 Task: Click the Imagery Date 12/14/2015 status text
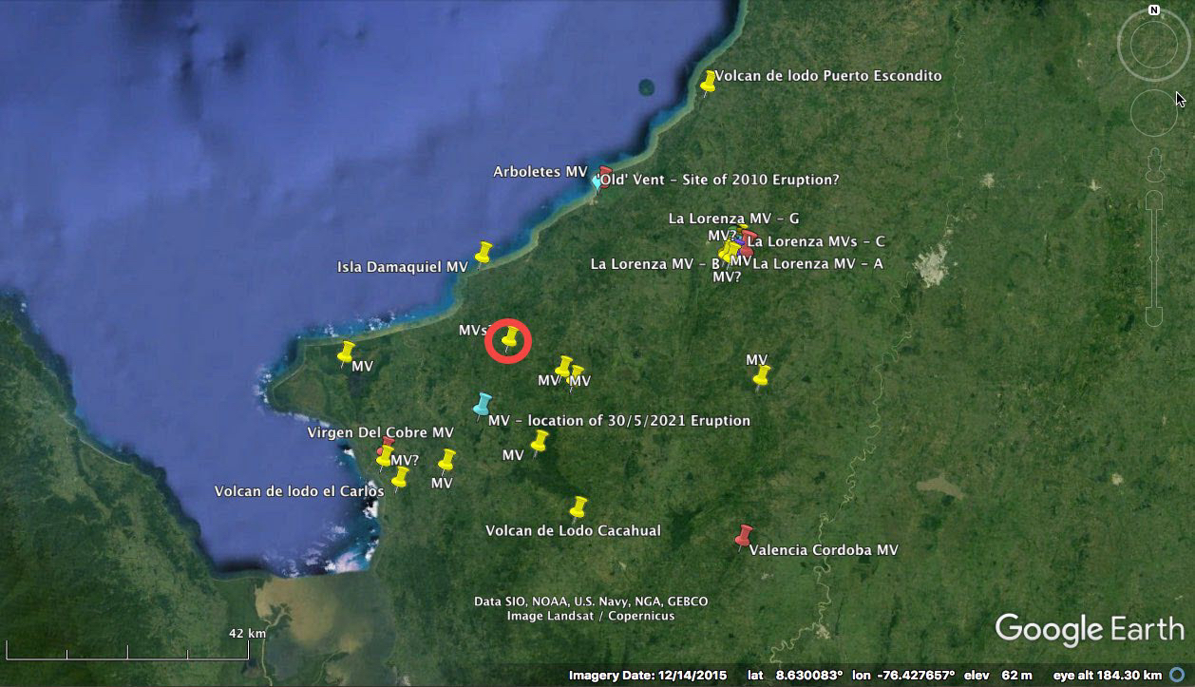[x=647, y=676]
